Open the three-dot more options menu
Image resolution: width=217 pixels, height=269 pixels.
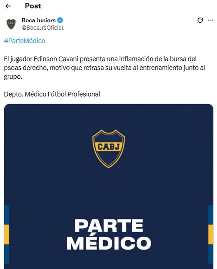pos(210,20)
